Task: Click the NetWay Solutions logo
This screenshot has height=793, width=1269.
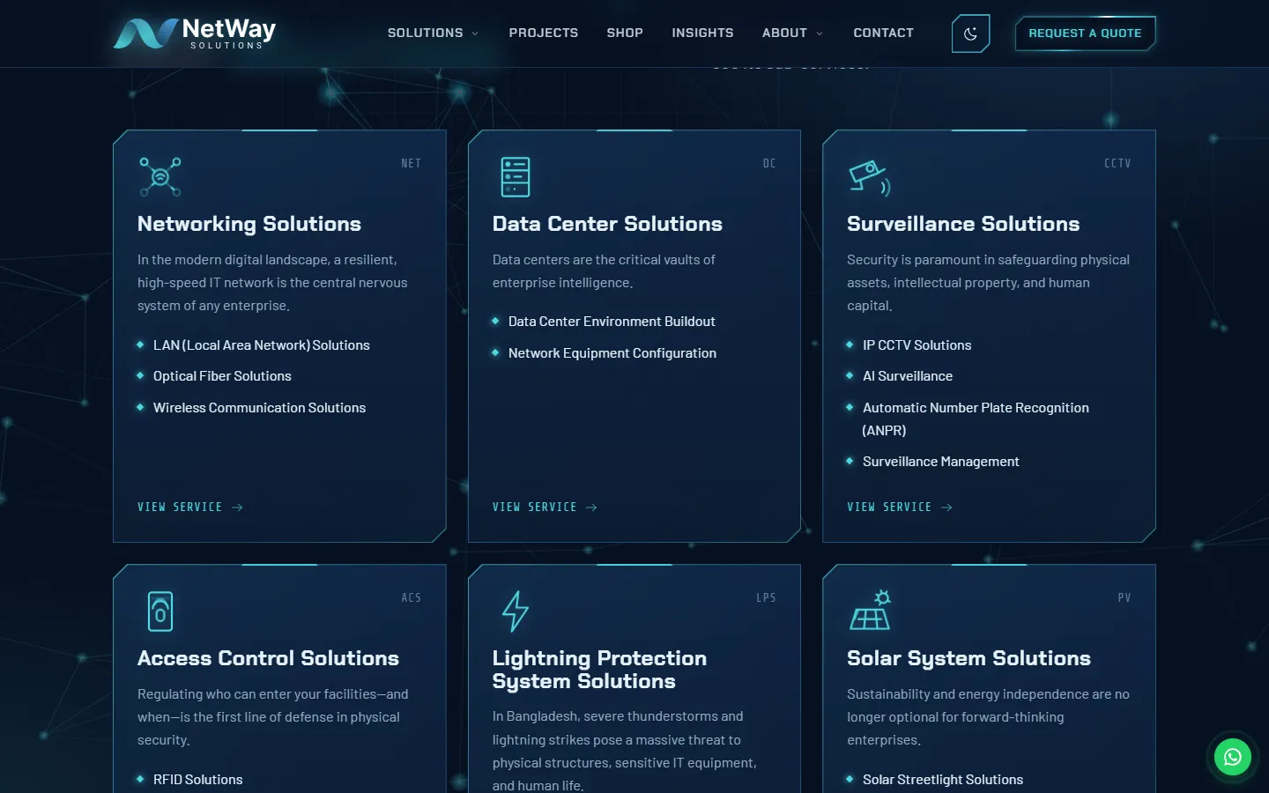Action: pos(195,33)
